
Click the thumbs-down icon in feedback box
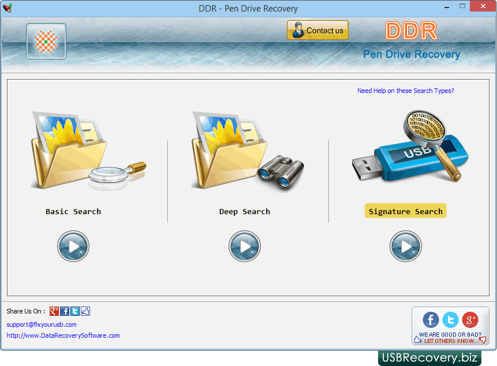click(483, 341)
